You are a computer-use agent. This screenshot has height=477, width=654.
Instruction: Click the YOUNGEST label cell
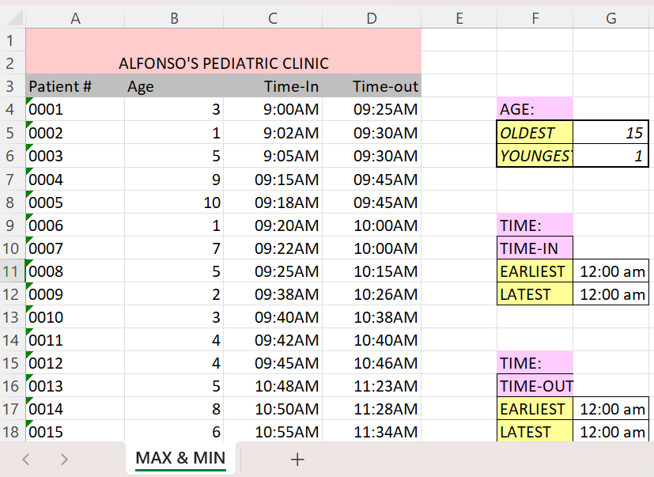point(535,156)
